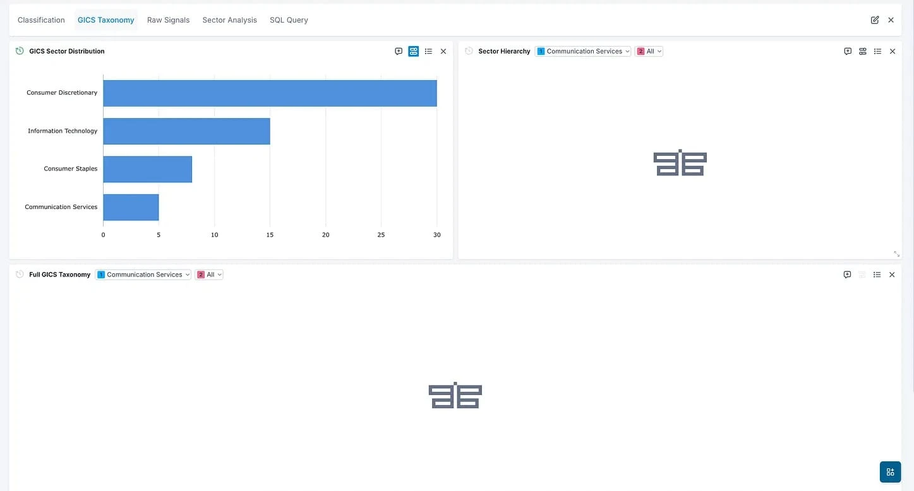Viewport: 914px width, 491px height.
Task: Click the teal floating button bottom right
Action: pyautogui.click(x=890, y=471)
